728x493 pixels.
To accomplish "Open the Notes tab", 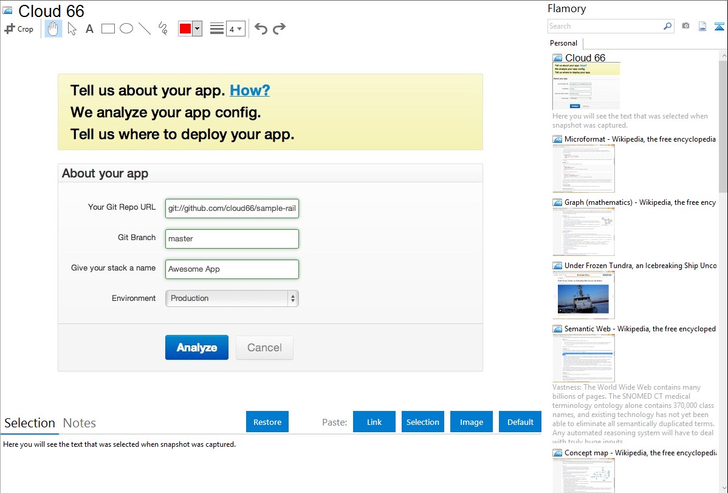I will coord(80,423).
